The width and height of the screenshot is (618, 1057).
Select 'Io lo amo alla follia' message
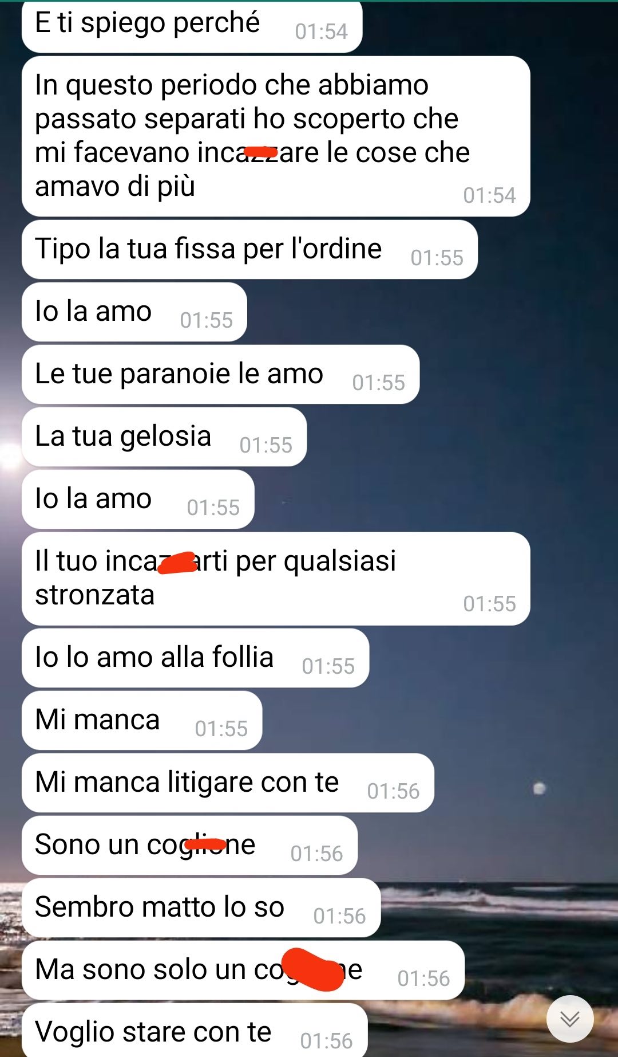[195, 658]
